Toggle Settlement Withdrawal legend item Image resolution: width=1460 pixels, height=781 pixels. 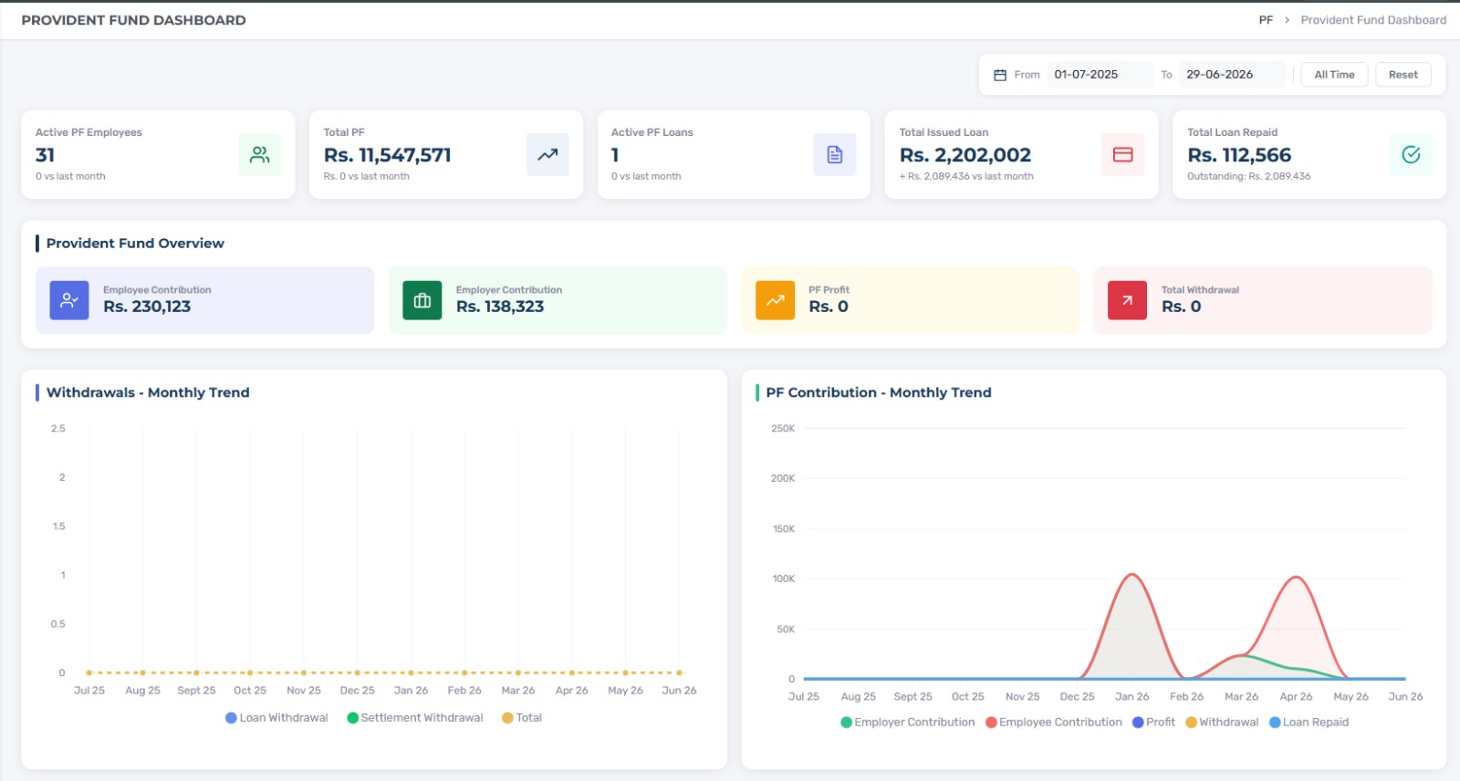pos(415,718)
